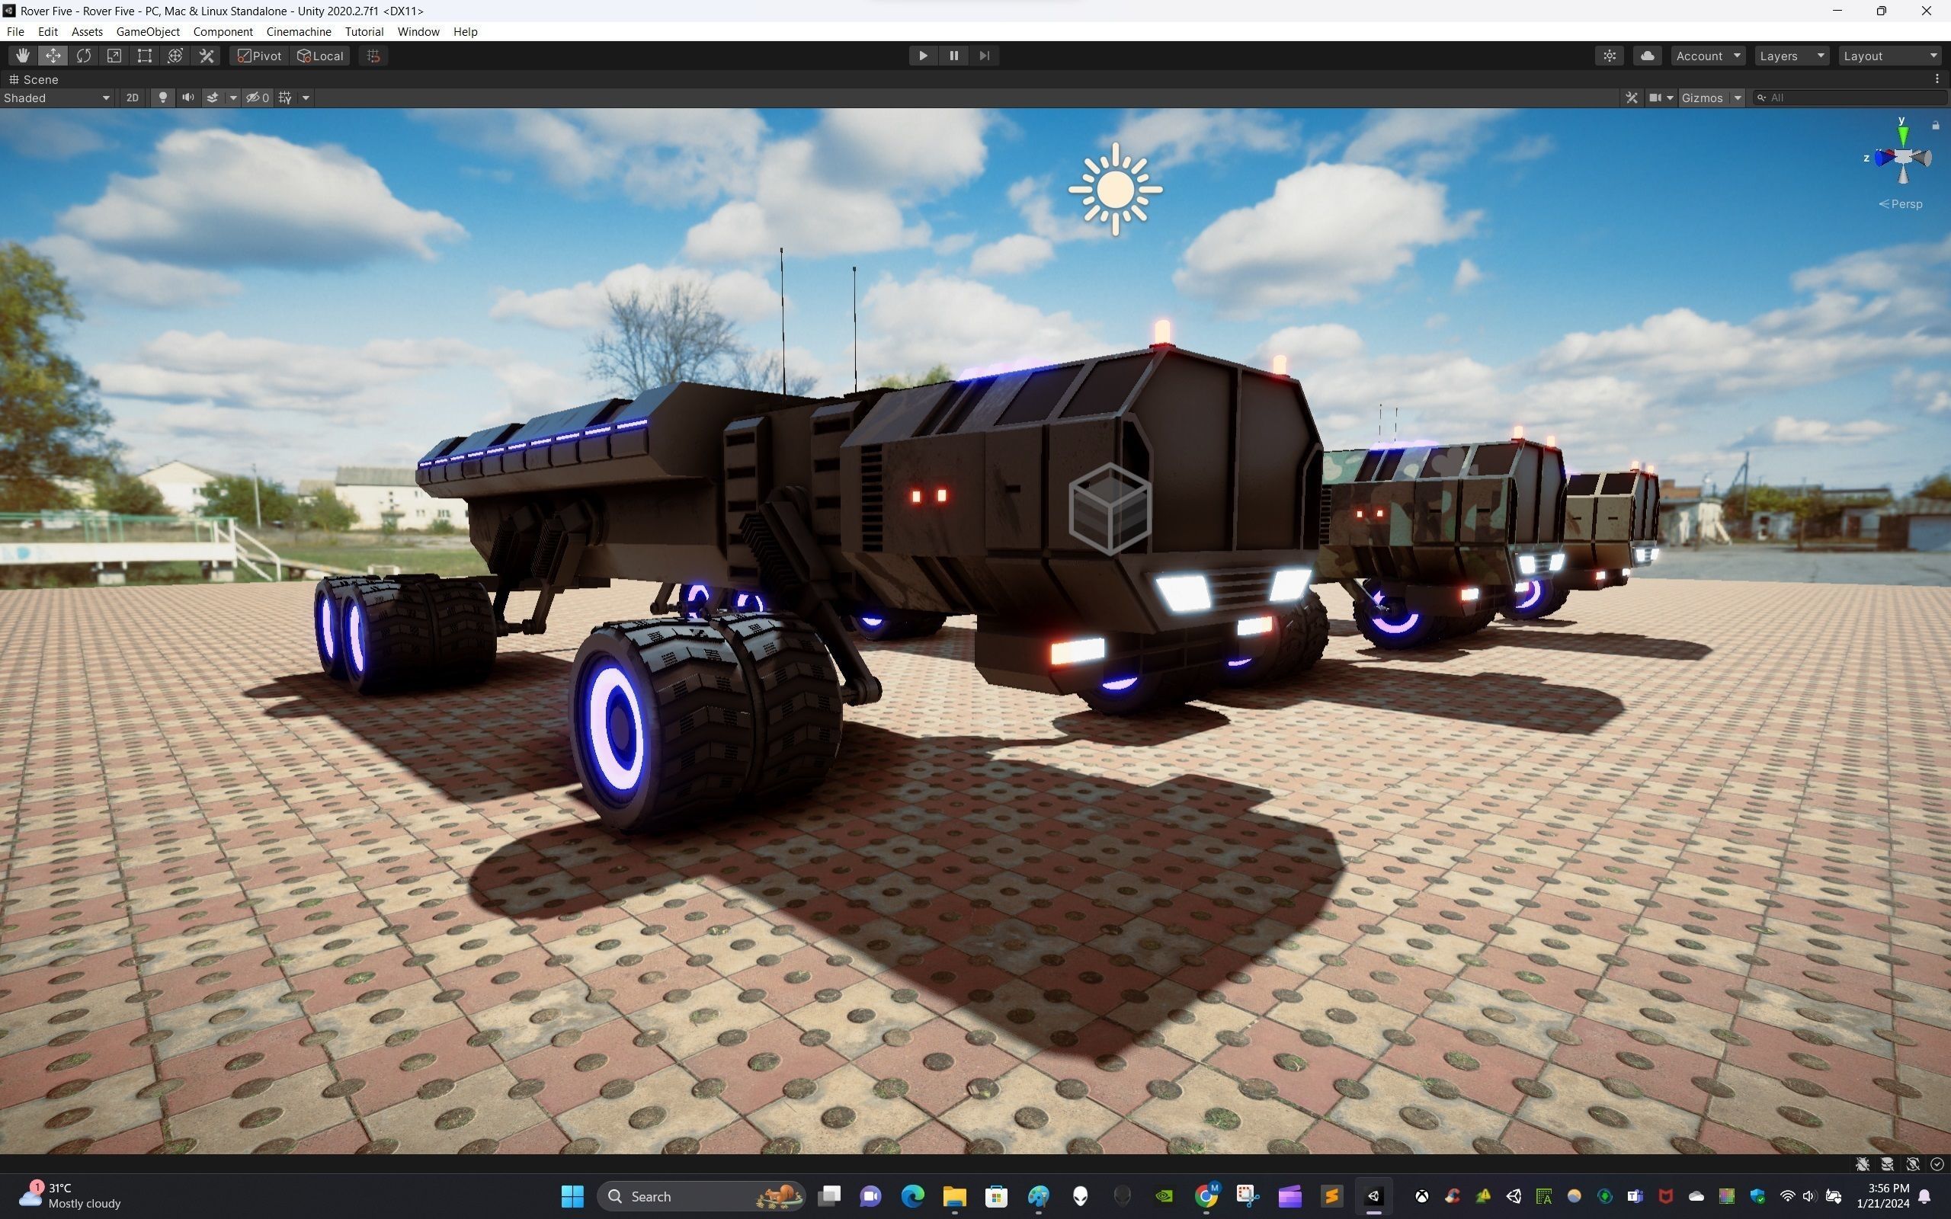The image size is (1951, 1219).
Task: Open Unity cloud services
Action: click(x=1647, y=56)
